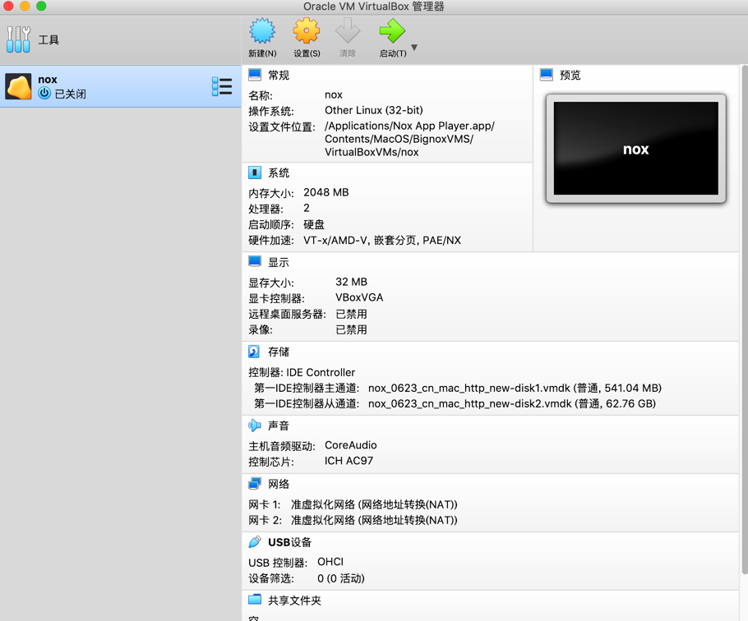Screen dimensions: 748x621
Task: Click the '0 (0 活动)' device filter value
Action: pyautogui.click(x=340, y=578)
